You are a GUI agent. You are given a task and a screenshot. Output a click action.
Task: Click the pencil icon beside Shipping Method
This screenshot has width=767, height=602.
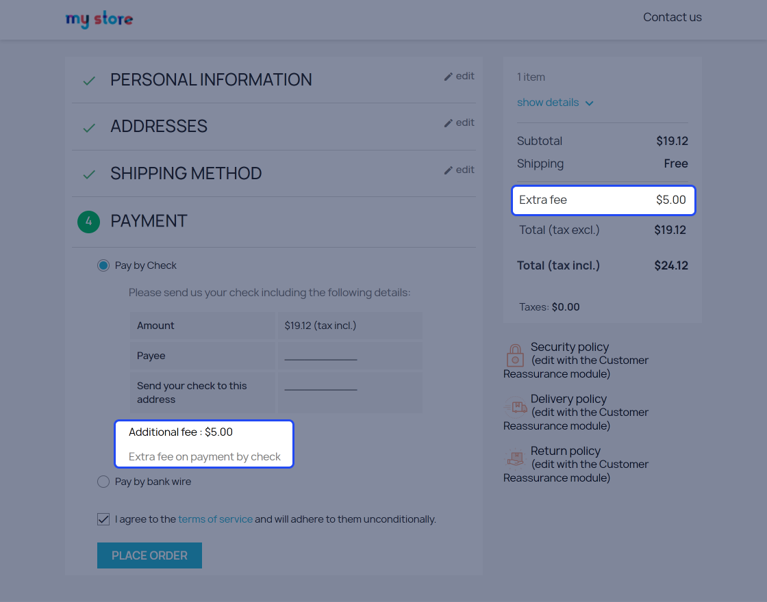pyautogui.click(x=449, y=170)
